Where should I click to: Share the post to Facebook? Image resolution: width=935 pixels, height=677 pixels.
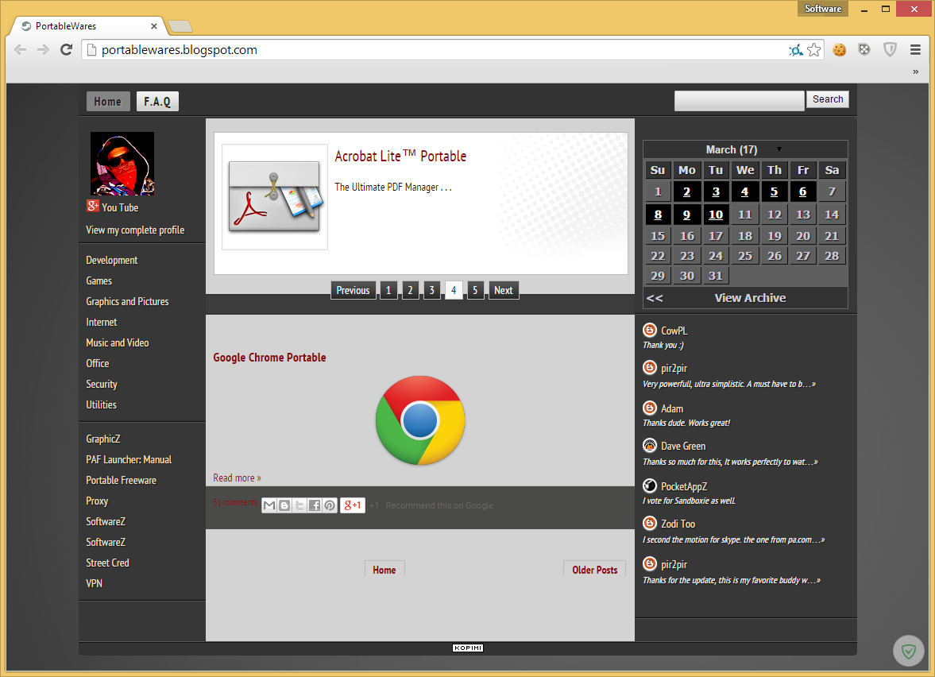click(315, 505)
